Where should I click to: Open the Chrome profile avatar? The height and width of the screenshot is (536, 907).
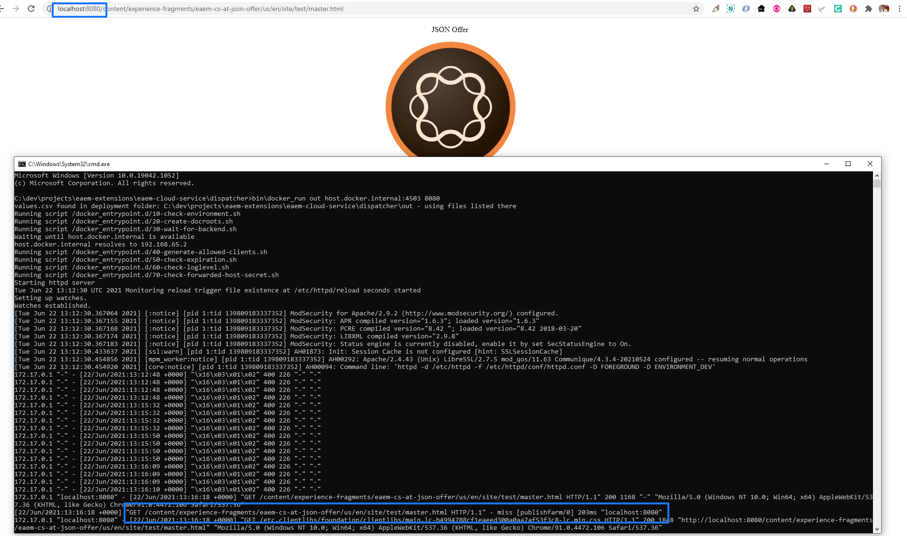[x=884, y=9]
